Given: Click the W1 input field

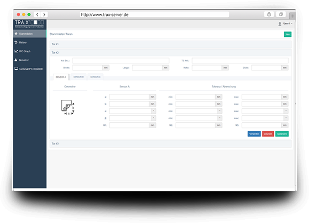Looking at the screenshot, I should coord(129,125).
